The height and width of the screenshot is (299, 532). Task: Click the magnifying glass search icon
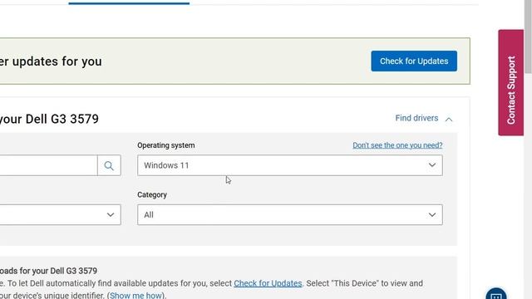click(x=109, y=165)
